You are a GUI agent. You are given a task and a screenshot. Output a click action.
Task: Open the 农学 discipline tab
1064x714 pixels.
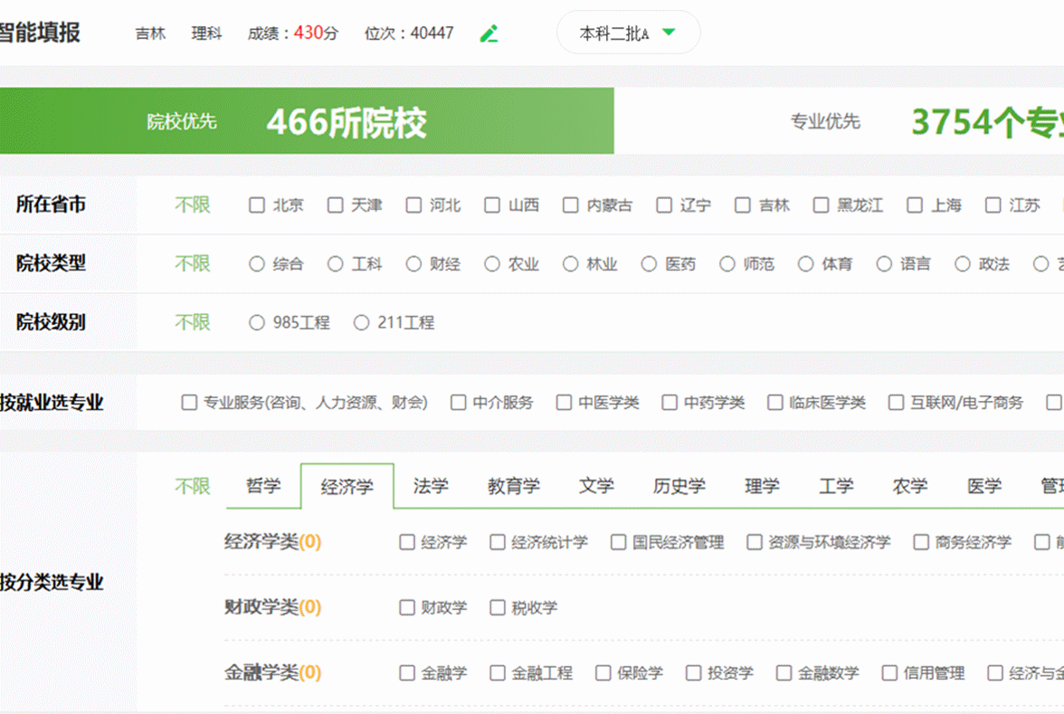tap(910, 486)
